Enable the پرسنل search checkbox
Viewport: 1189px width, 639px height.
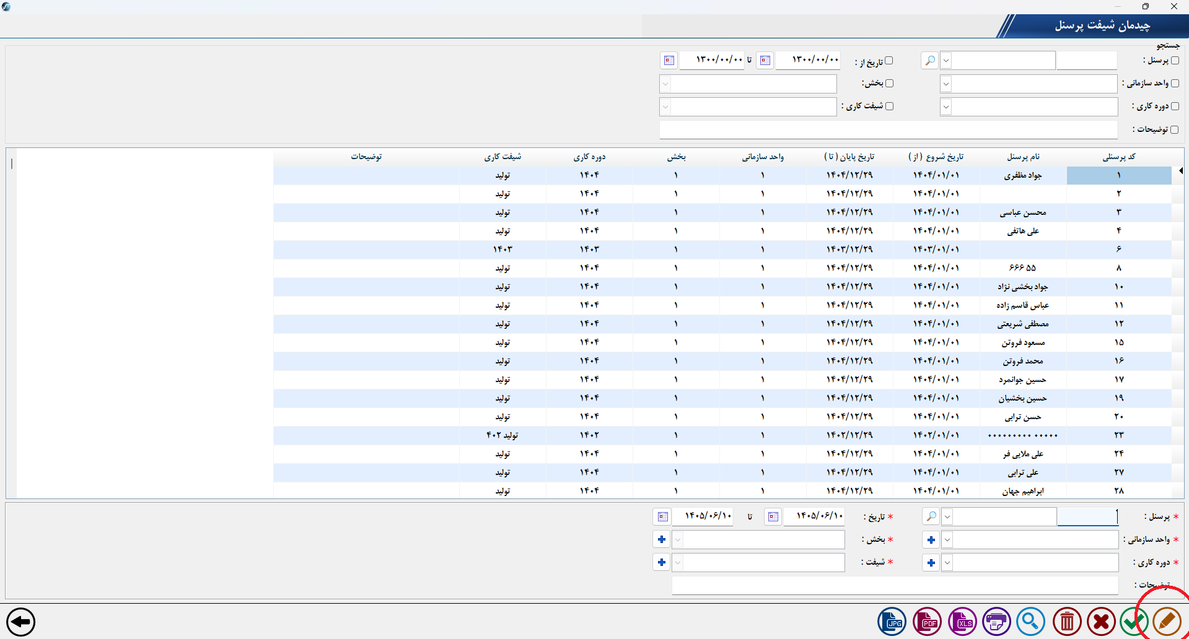coord(1175,60)
